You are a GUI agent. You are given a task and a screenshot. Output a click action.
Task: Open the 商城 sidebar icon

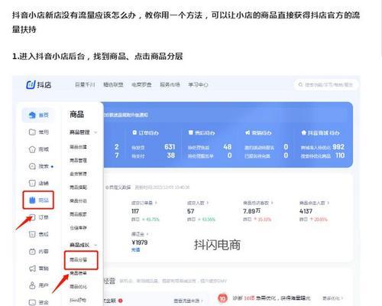pos(32,149)
